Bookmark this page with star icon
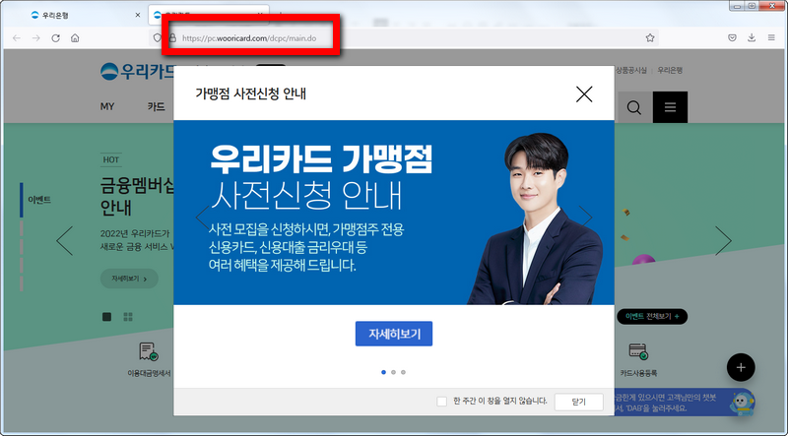The height and width of the screenshot is (436, 788). [650, 37]
